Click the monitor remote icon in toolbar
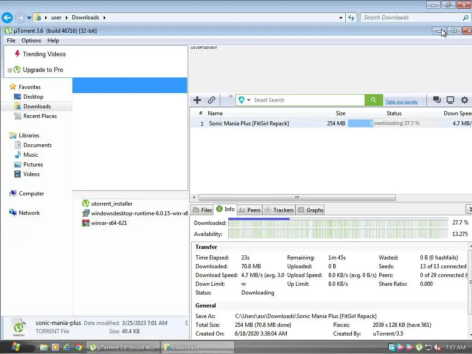This screenshot has width=472, height=354. tap(450, 100)
